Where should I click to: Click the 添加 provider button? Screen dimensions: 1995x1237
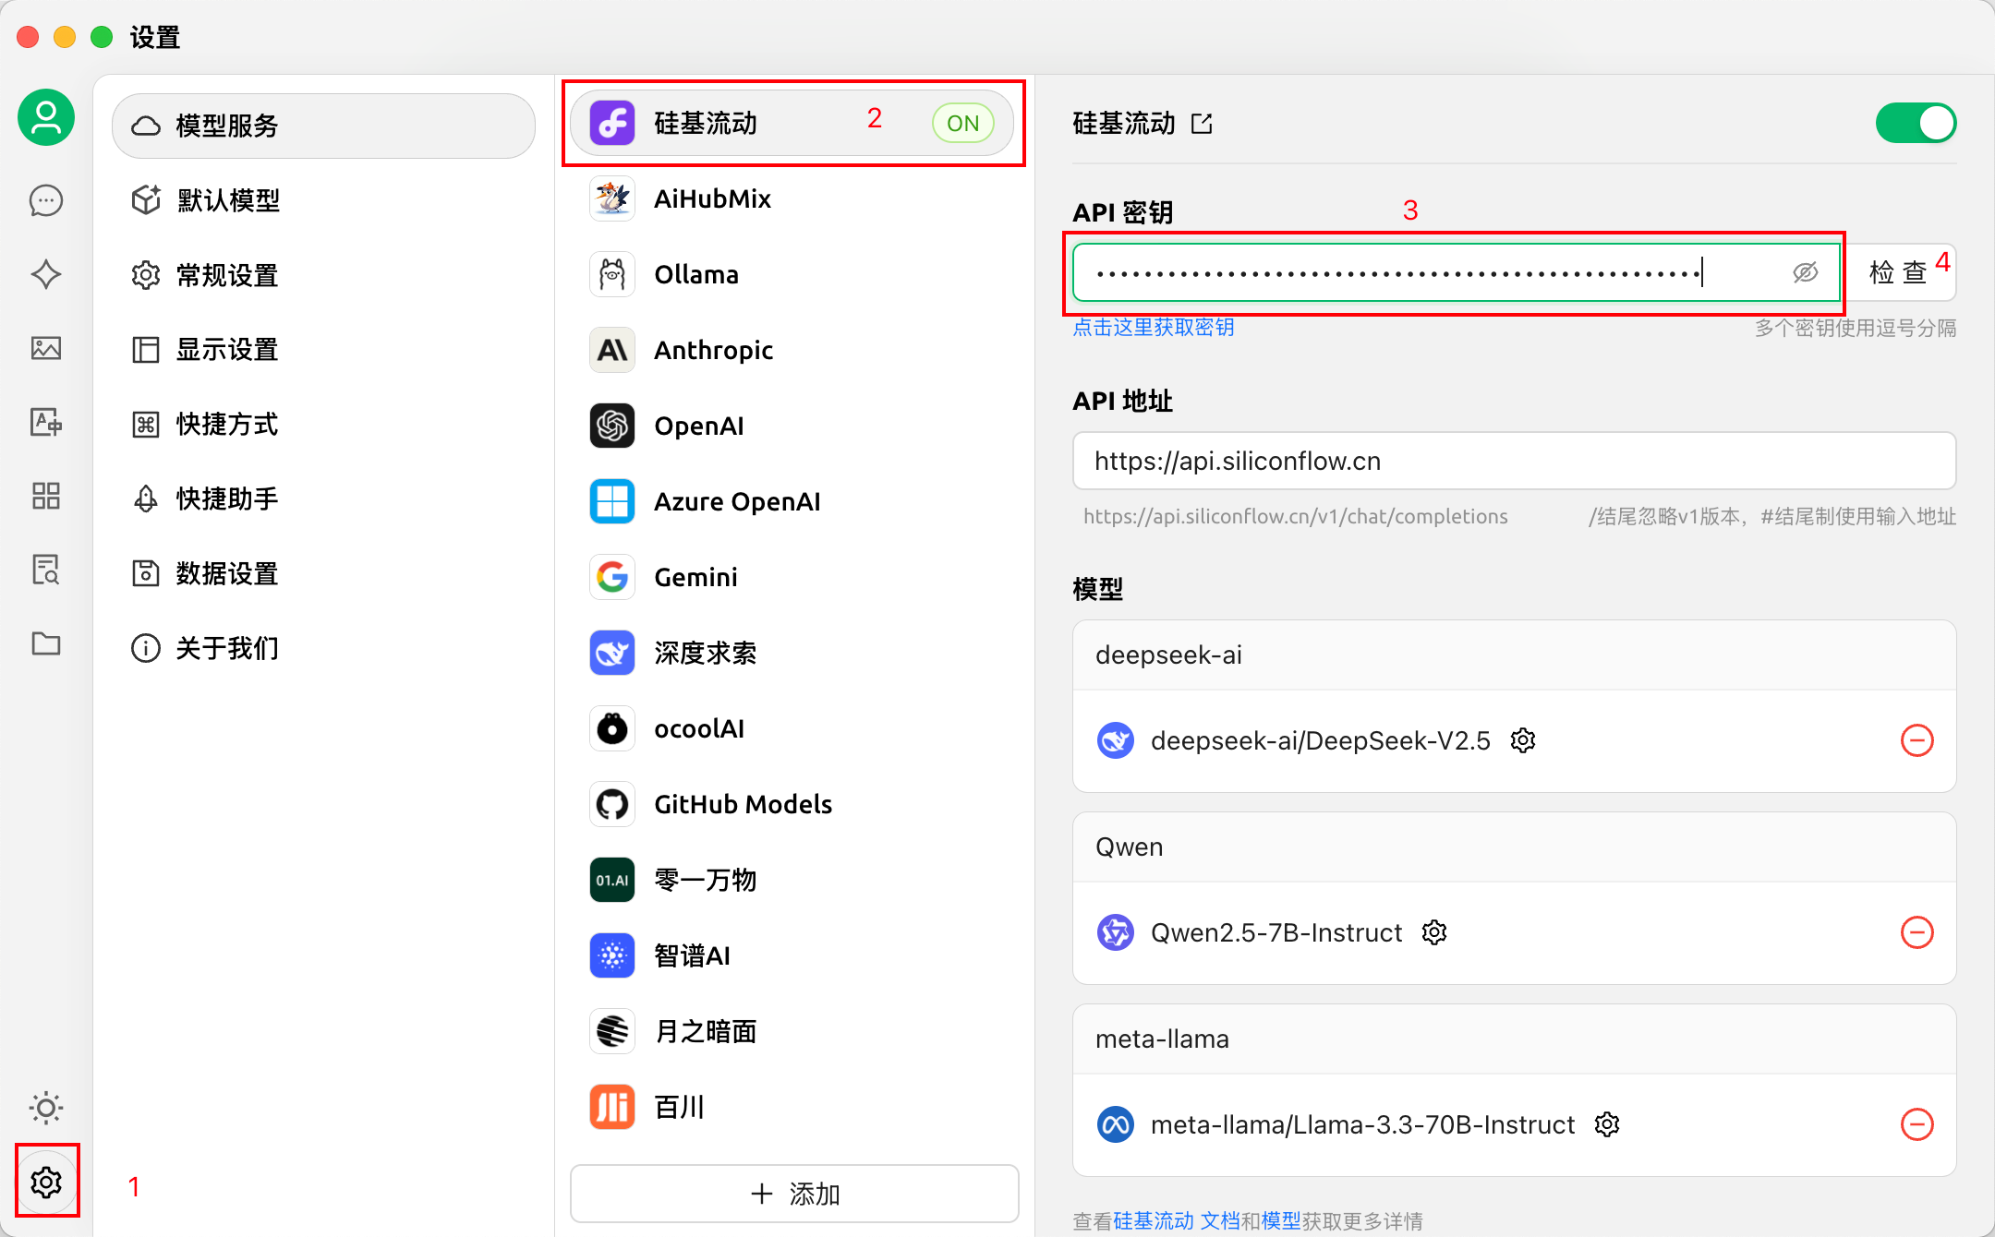[794, 1194]
